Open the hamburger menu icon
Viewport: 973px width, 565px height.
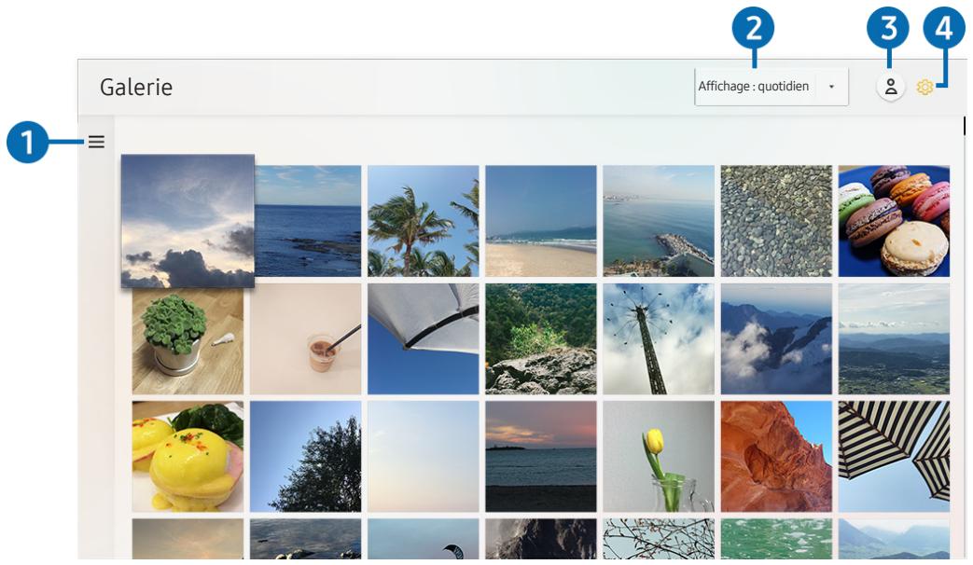[96, 142]
